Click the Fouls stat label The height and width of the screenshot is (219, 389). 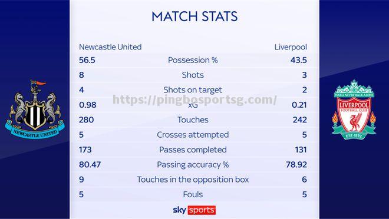pyautogui.click(x=193, y=194)
